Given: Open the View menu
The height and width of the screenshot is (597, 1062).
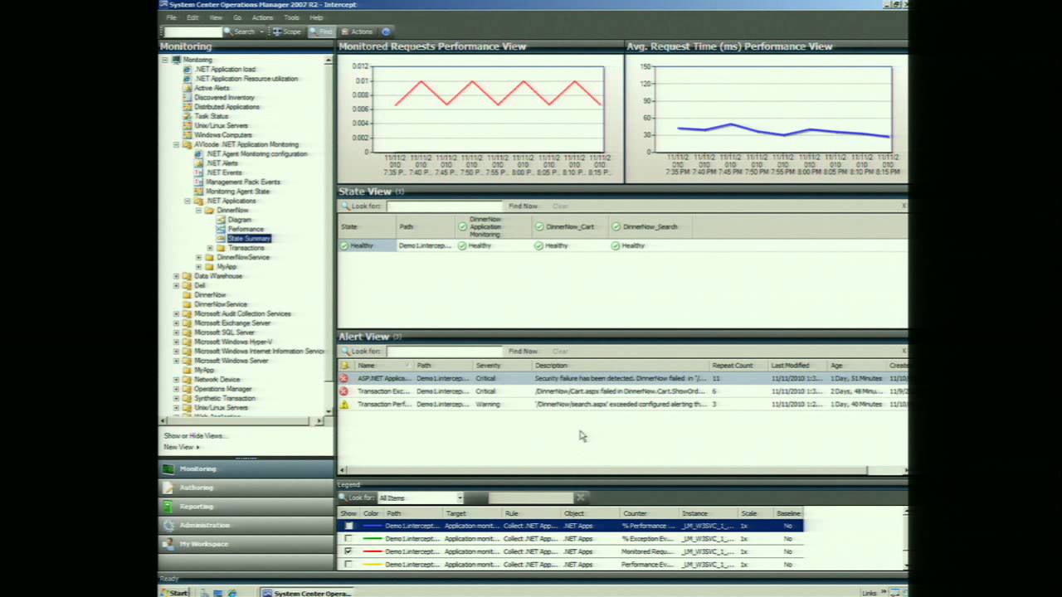Looking at the screenshot, I should click(216, 17).
